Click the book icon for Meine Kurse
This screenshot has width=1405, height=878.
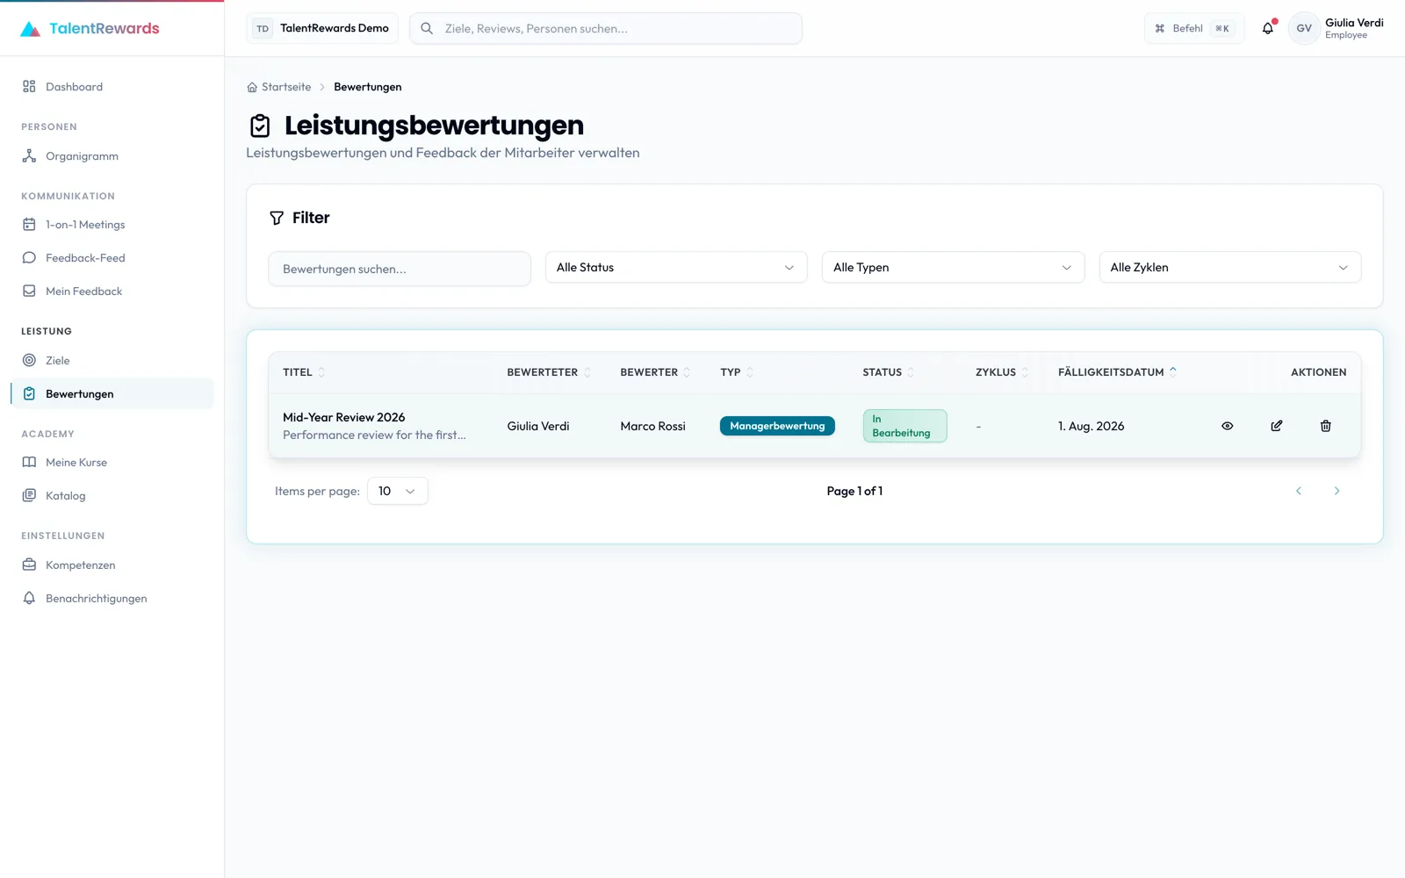tap(29, 463)
